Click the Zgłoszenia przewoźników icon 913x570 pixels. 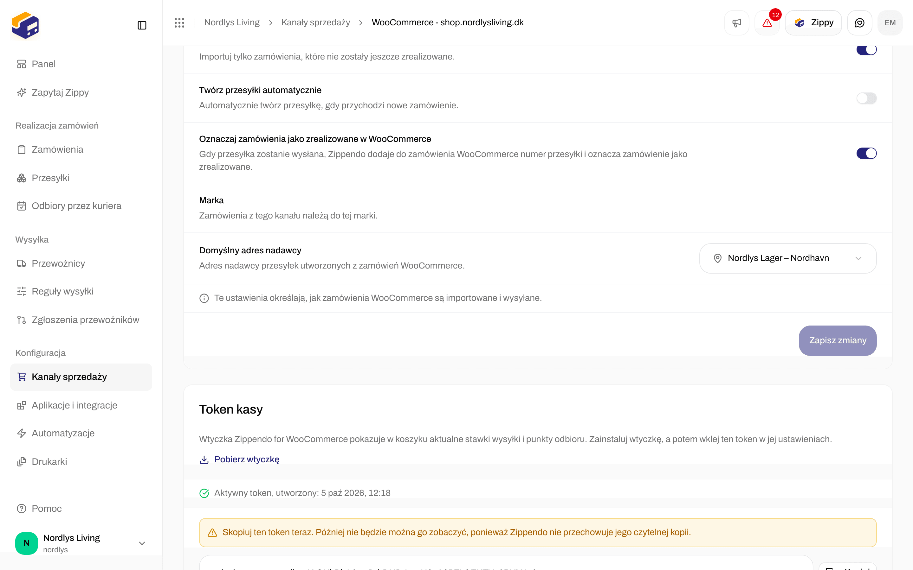[x=22, y=320]
